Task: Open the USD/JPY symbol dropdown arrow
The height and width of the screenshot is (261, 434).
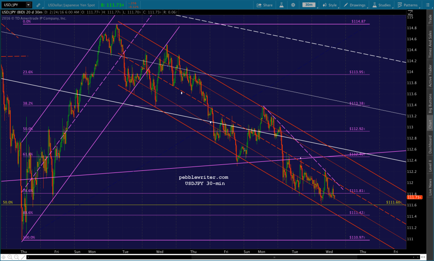Action: tap(28, 5)
